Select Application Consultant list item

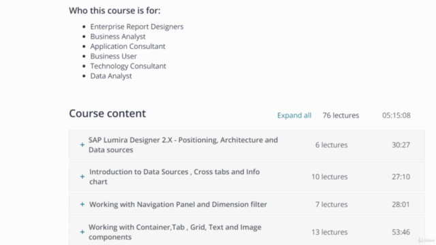pyautogui.click(x=127, y=46)
